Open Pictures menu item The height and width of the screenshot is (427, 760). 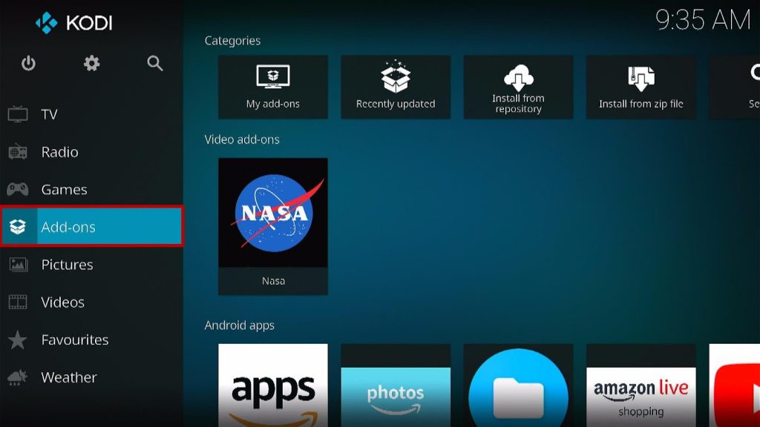click(x=91, y=265)
